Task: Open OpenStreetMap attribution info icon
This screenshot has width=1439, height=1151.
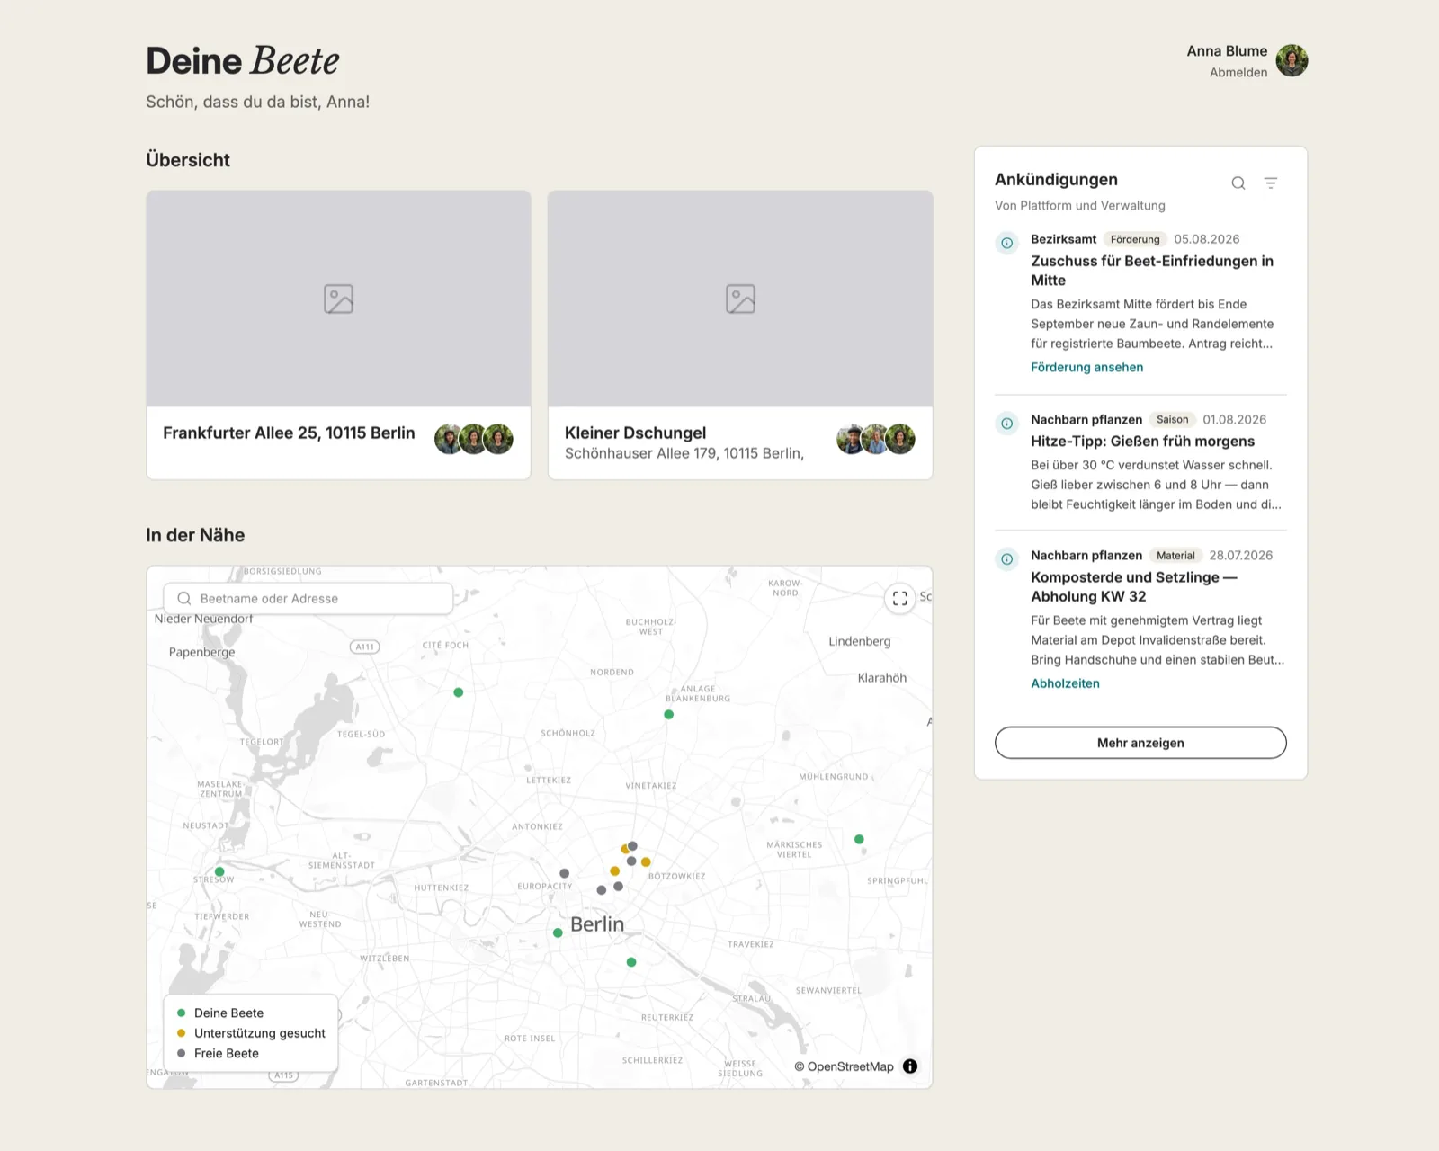Action: 910,1066
